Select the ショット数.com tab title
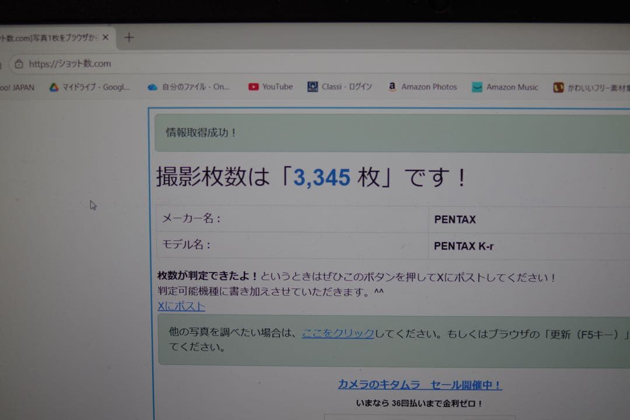This screenshot has width=630, height=420. pos(48,38)
